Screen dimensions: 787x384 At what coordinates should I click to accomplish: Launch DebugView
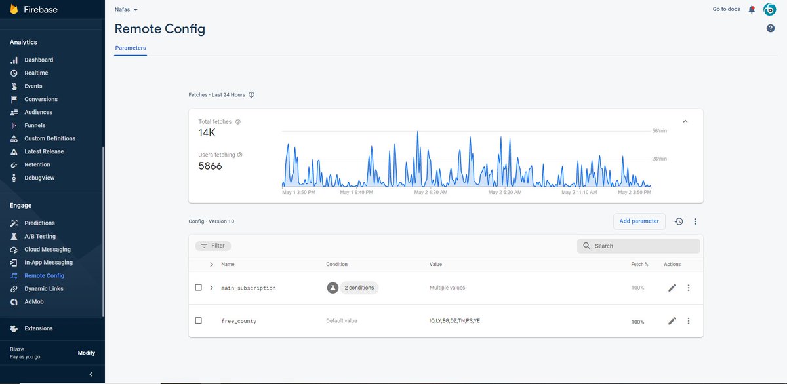click(39, 178)
